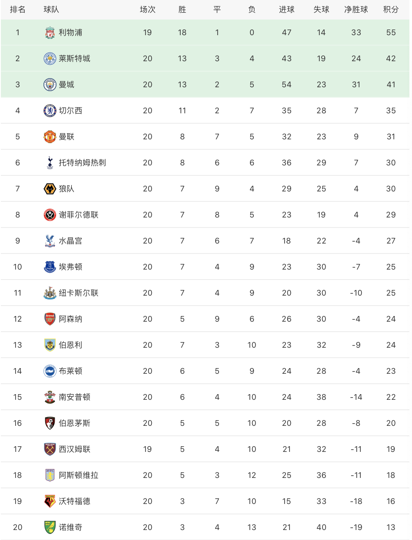The width and height of the screenshot is (412, 540).
Task: Click the Sheffield United crest icon
Action: coord(50,215)
